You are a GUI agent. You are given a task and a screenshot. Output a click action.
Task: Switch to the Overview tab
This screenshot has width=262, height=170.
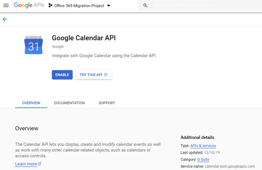click(31, 103)
